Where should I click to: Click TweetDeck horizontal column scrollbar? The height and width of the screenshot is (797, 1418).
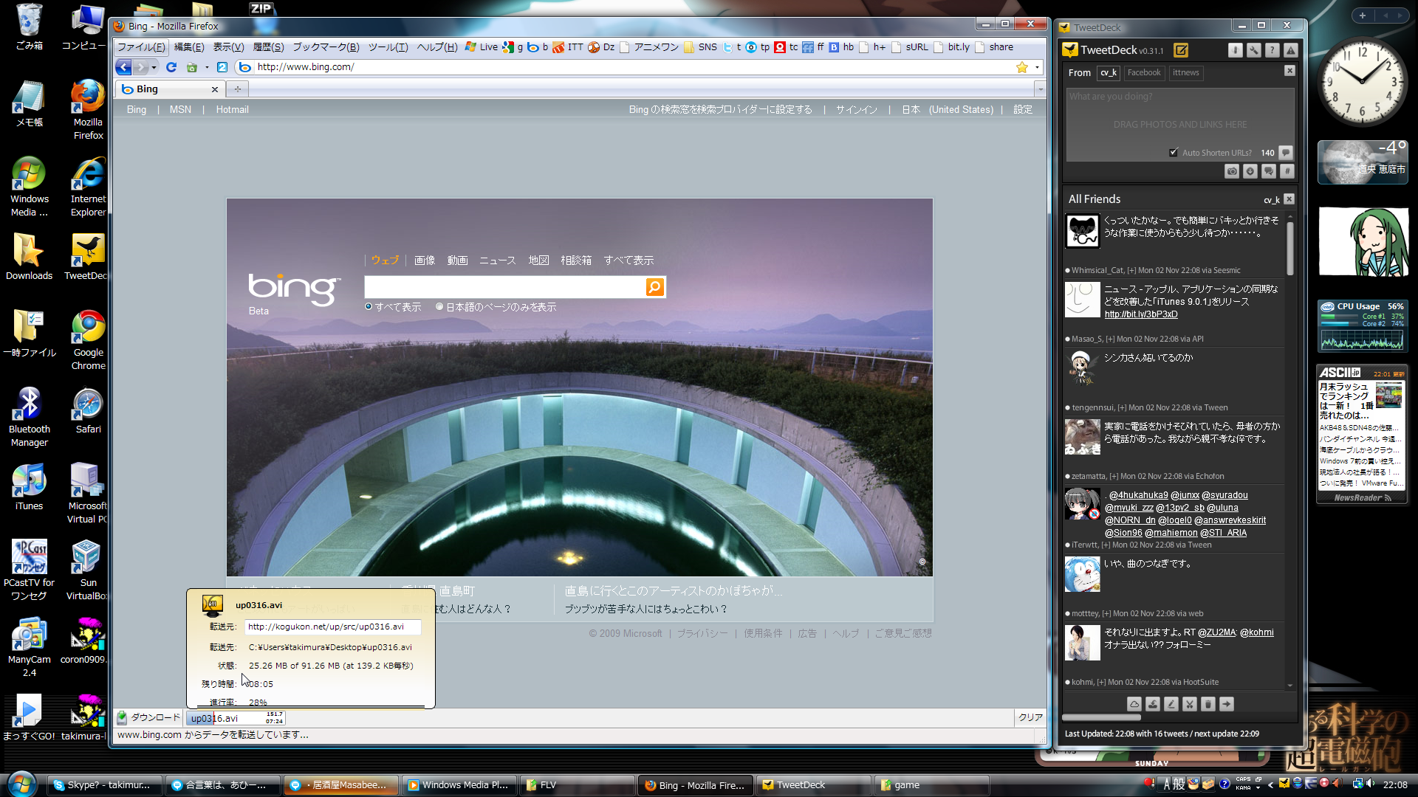[1101, 717]
